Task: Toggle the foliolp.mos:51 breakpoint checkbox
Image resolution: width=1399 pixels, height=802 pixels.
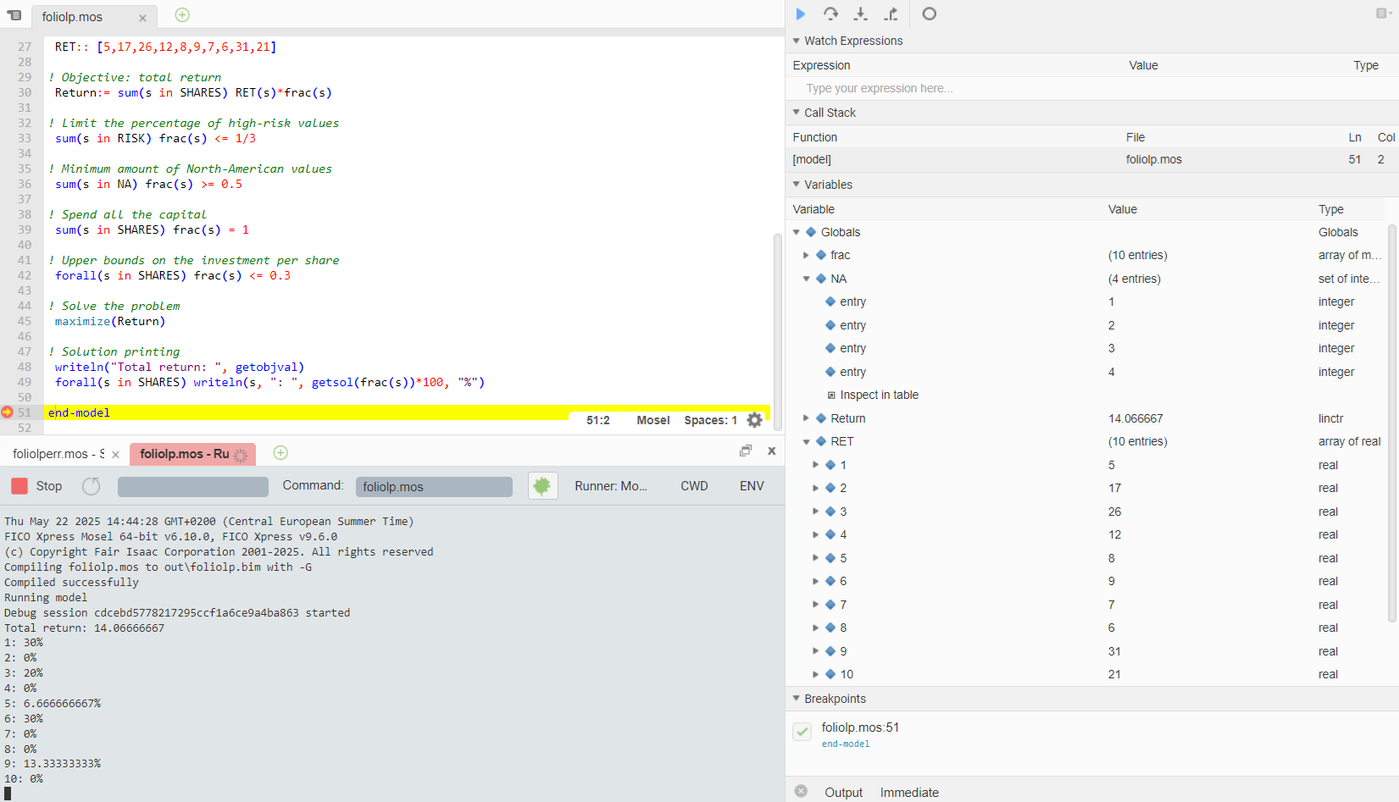Action: coord(801,731)
